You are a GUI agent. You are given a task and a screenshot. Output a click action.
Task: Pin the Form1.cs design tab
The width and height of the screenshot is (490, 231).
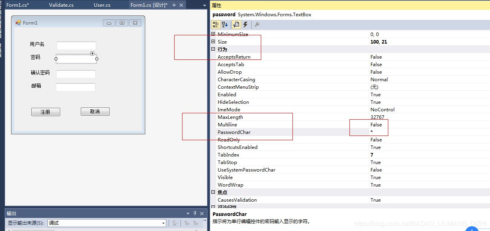pyautogui.click(x=174, y=5)
